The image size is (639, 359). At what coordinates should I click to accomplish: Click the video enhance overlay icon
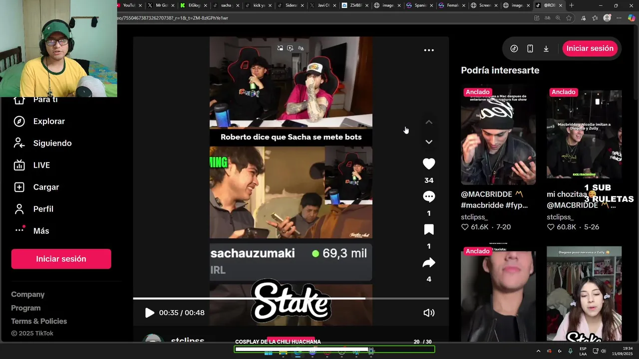tap(291, 48)
